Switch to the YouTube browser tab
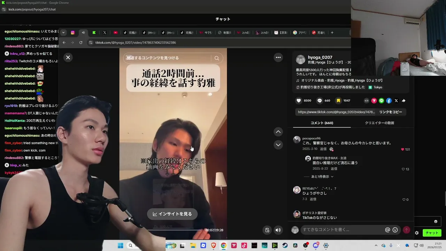The height and width of the screenshot is (251, 446). [115, 32]
